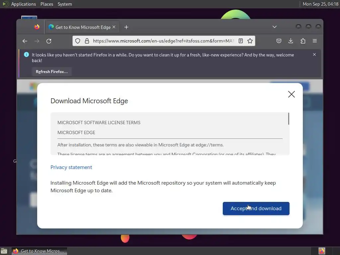The image size is (340, 255).
Task: Dismiss the Firefox refresh notification bar
Action: (x=314, y=54)
